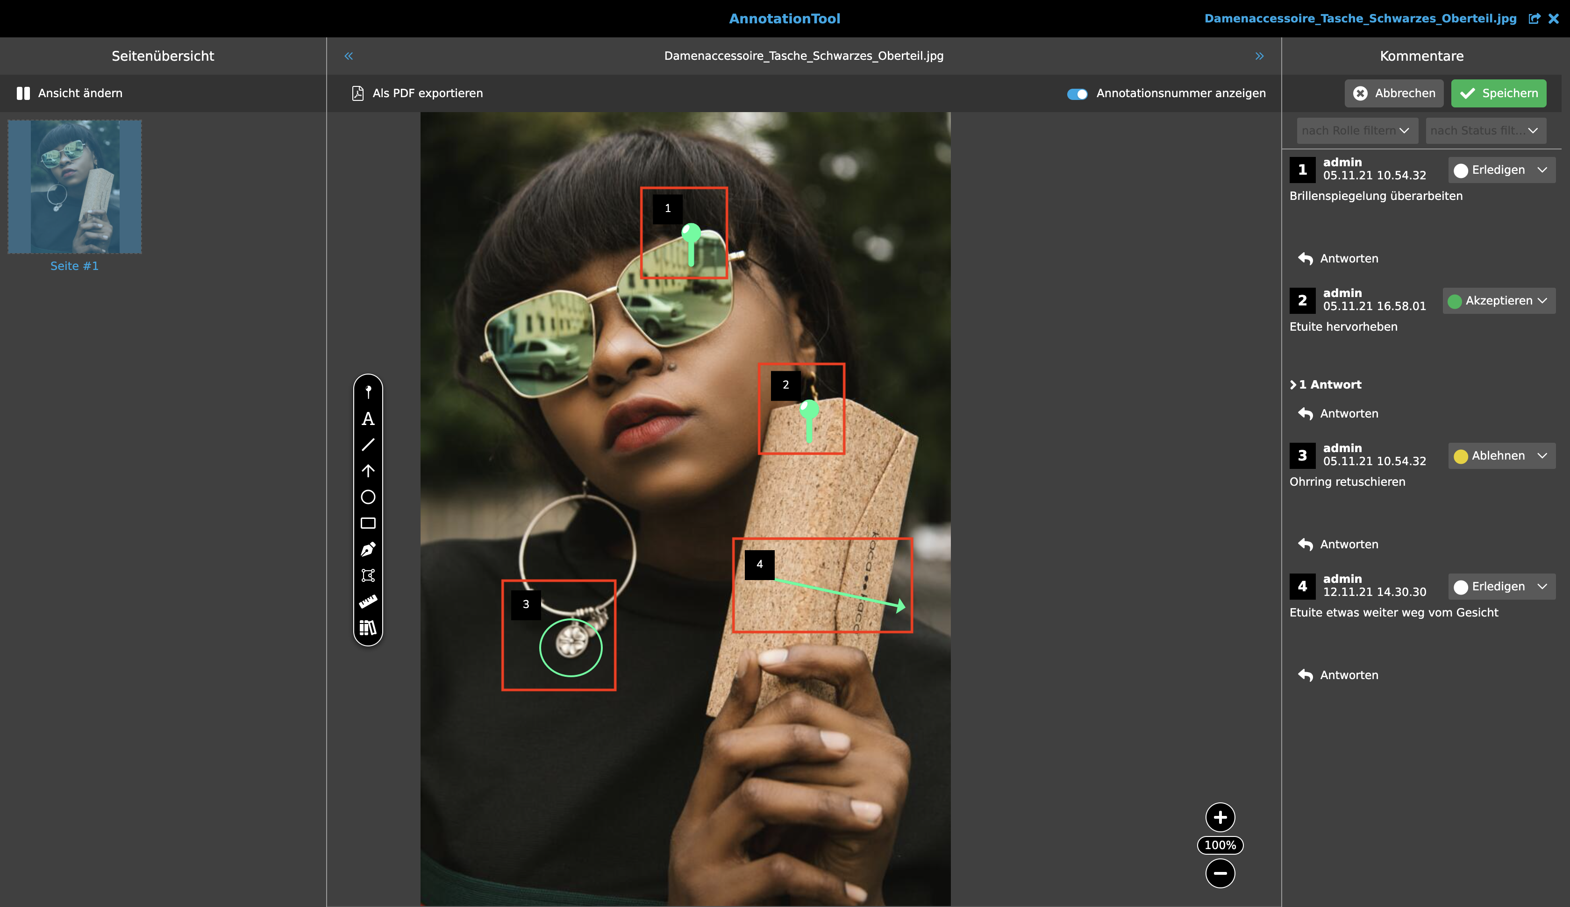Go to next file with double chevron

click(x=1259, y=56)
